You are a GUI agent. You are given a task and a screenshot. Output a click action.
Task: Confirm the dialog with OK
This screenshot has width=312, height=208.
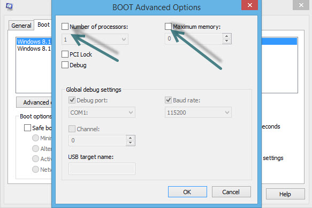(187, 192)
